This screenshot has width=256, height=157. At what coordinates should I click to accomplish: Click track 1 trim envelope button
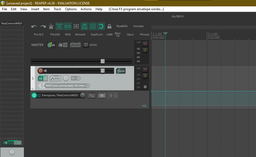pyautogui.click(x=55, y=78)
